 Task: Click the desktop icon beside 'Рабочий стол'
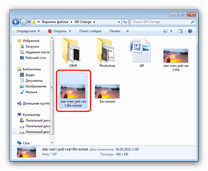coord(22,58)
